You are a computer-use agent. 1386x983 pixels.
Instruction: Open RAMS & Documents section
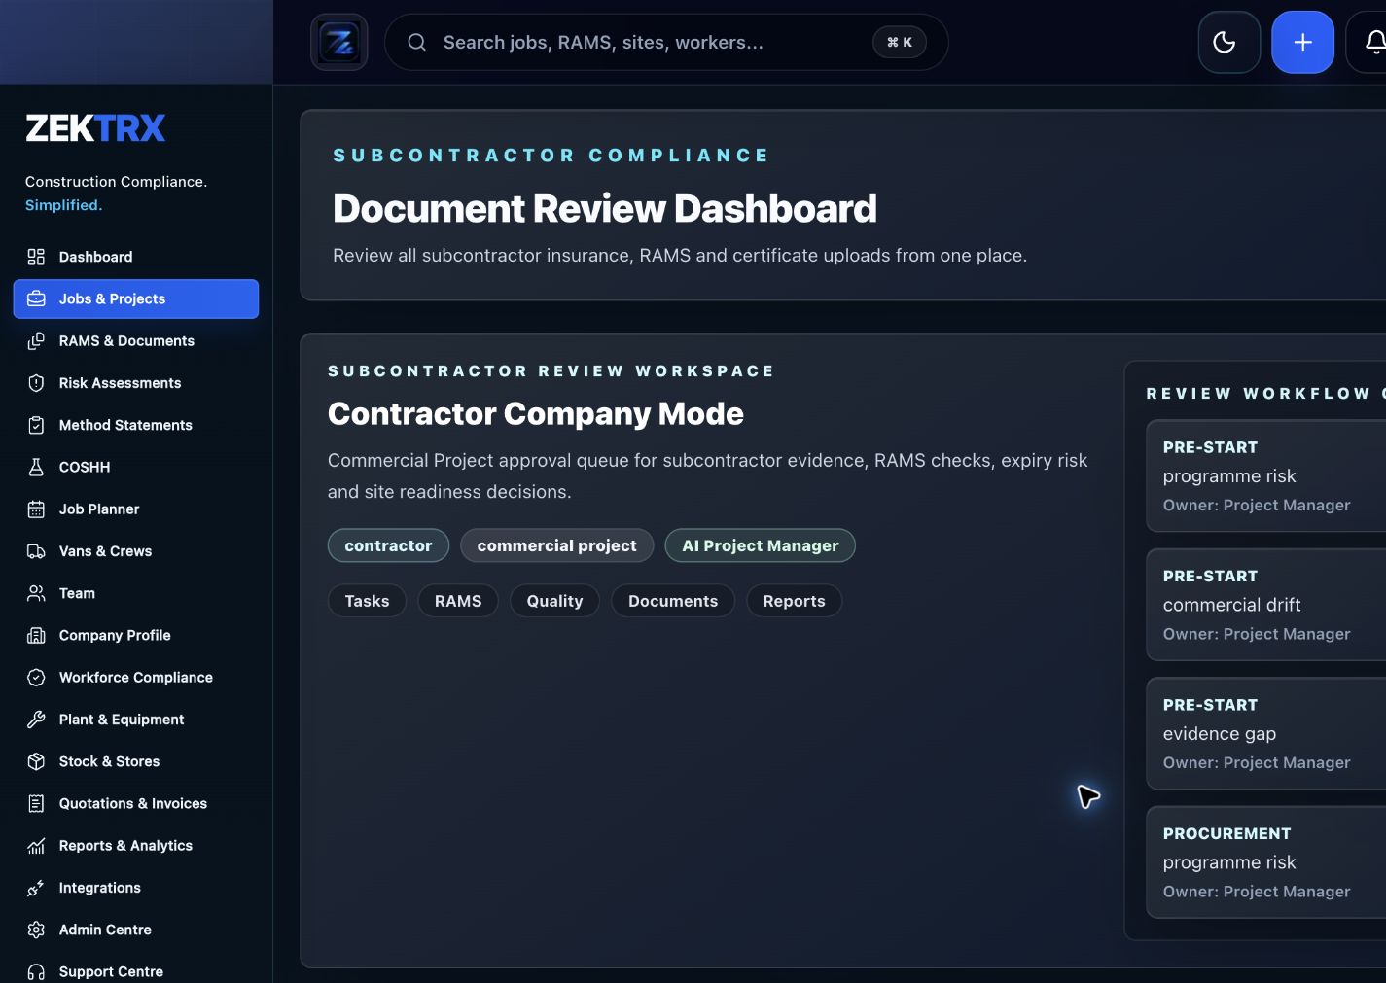(136, 341)
